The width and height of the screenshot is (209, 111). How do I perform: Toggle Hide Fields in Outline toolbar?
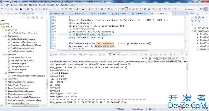[x=203, y=17]
